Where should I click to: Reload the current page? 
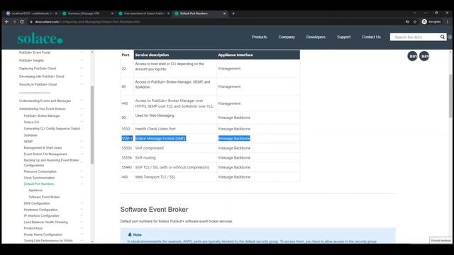coord(22,22)
